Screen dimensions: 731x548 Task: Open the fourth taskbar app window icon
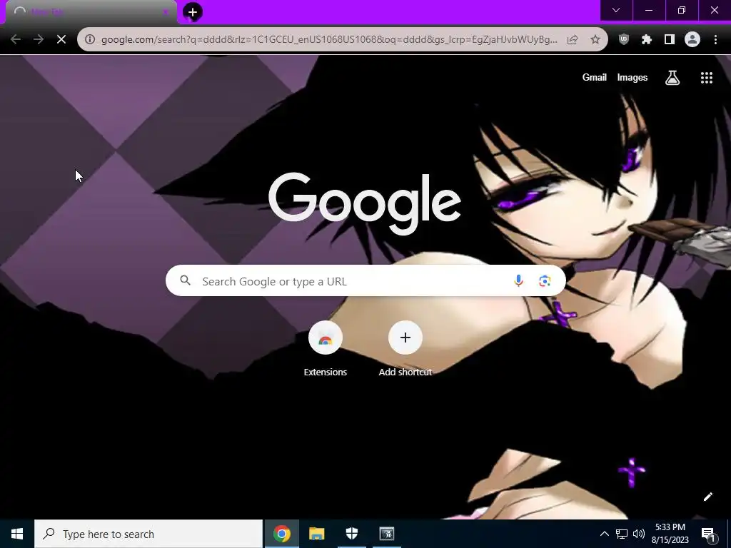point(387,534)
